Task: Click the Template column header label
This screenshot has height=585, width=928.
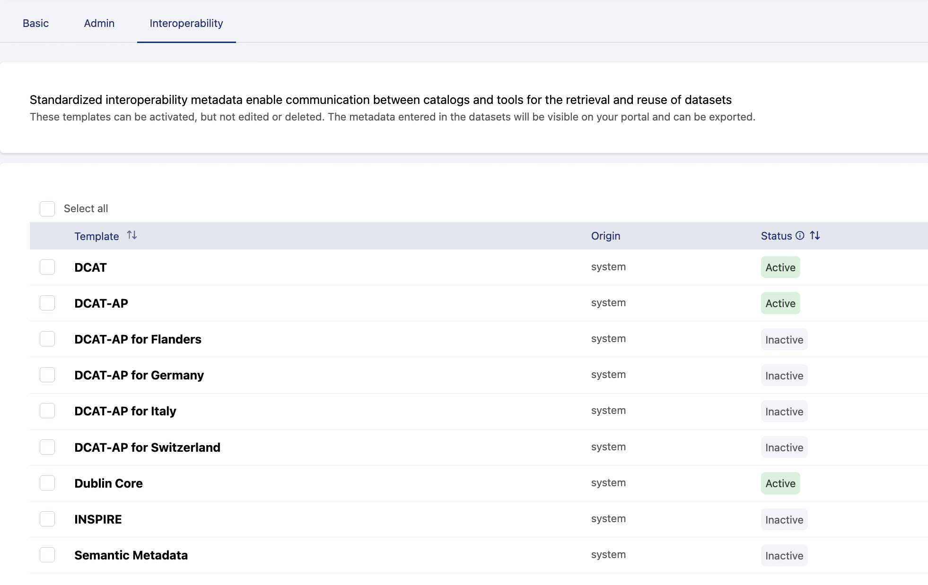Action: tap(96, 236)
